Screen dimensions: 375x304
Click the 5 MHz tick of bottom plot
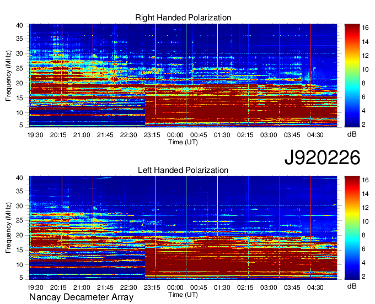(21, 278)
